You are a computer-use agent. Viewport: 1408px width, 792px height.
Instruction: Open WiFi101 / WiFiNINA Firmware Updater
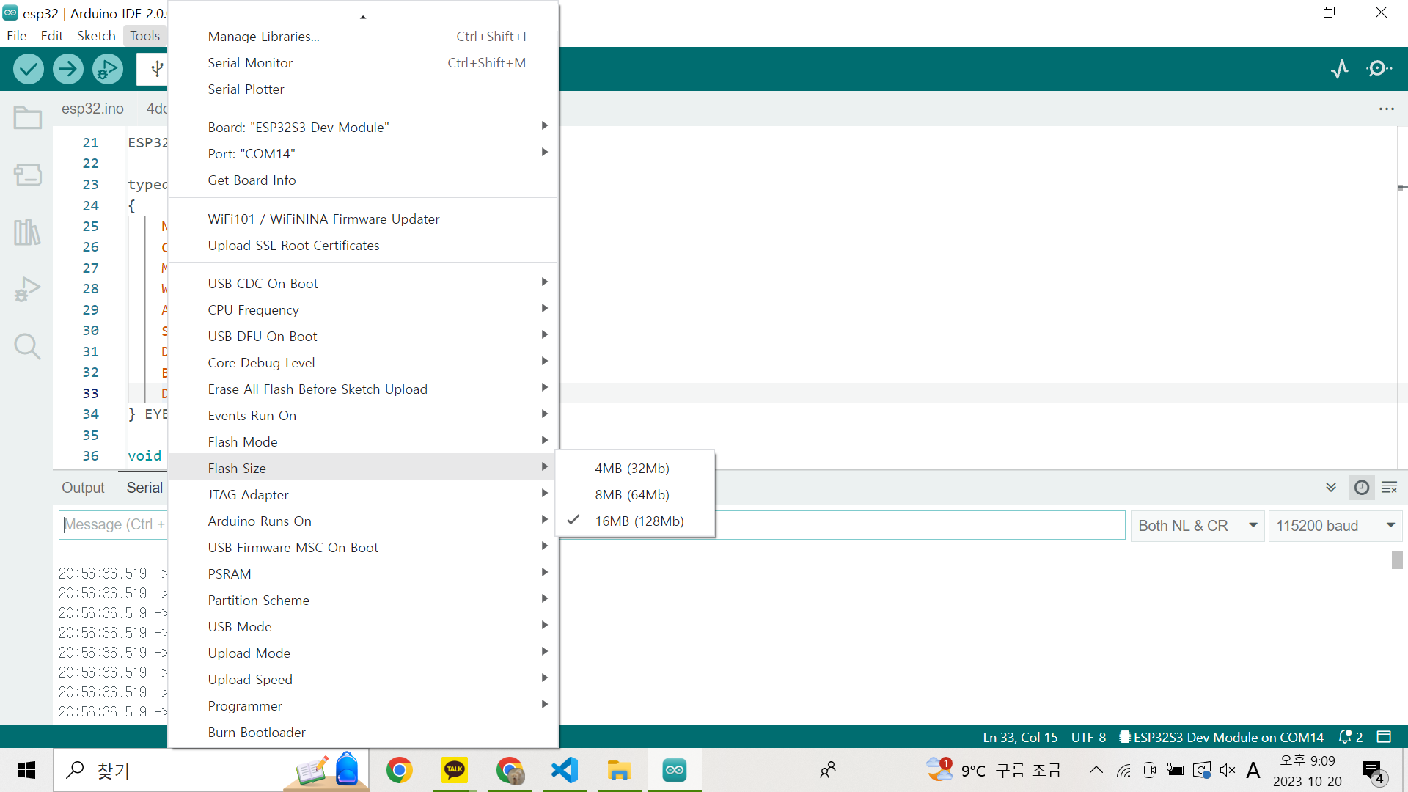coord(363,219)
